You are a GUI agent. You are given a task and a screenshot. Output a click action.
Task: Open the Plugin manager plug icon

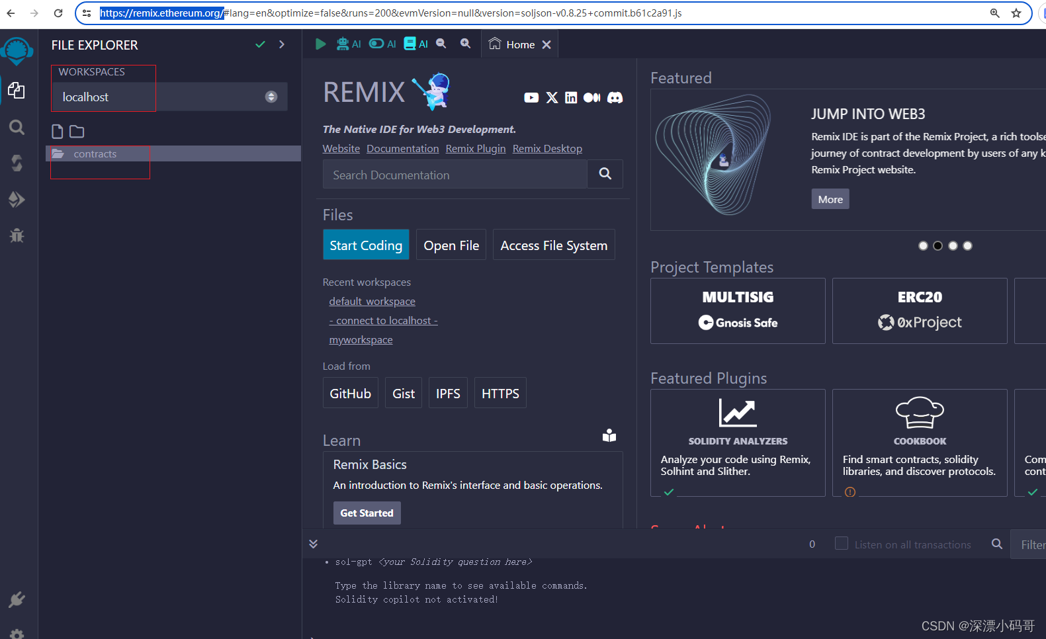tap(17, 599)
